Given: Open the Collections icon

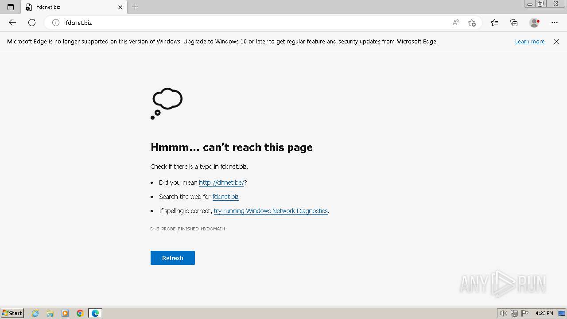Looking at the screenshot, I should [514, 23].
